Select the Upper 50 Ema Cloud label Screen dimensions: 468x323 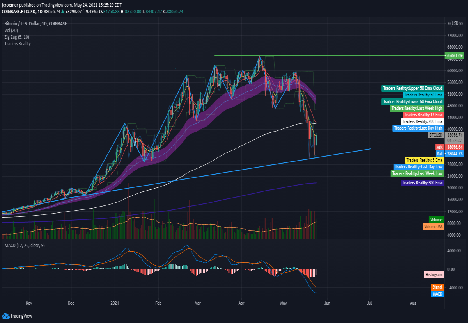[x=413, y=88]
